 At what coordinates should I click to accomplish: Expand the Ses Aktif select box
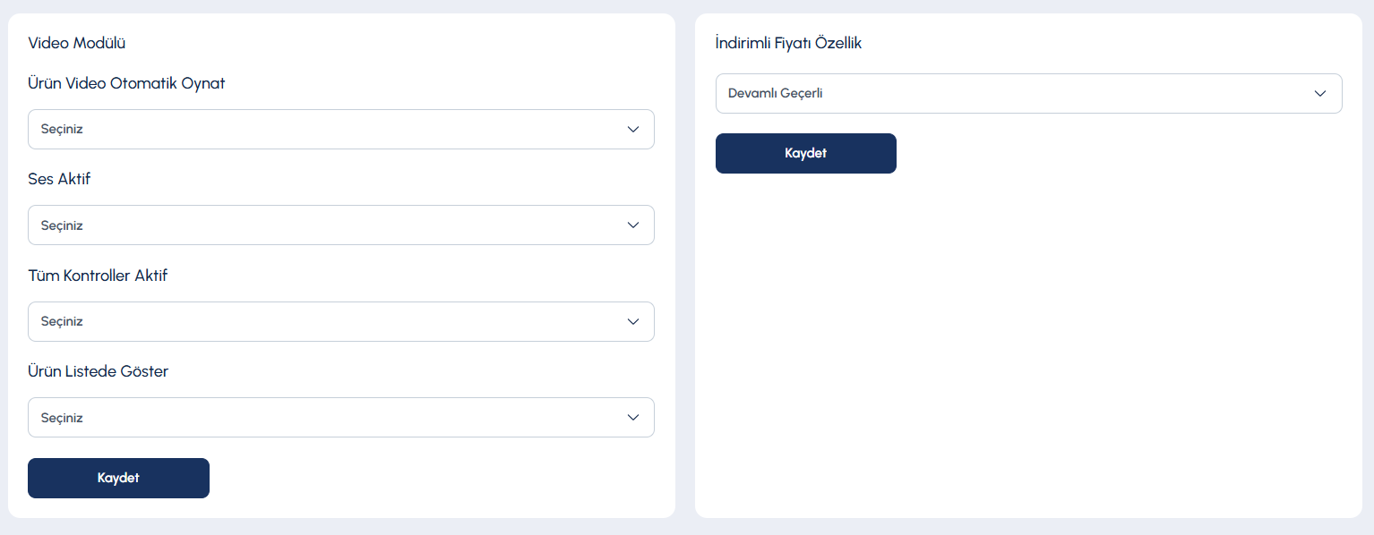pos(341,225)
